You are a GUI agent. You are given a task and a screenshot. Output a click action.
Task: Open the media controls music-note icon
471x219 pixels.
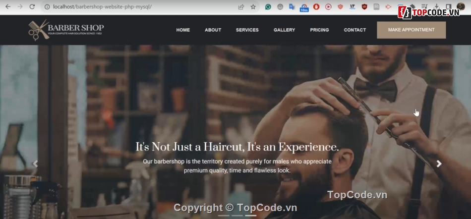coord(424,6)
